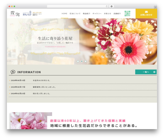Open the 花治について menu item
Image resolution: width=164 pixels, height=139 pixels.
pyautogui.click(x=75, y=13)
